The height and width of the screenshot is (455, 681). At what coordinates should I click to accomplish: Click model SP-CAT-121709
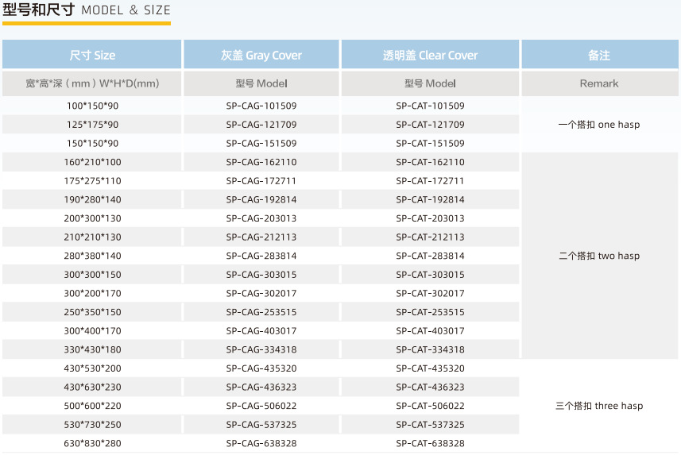click(x=430, y=124)
